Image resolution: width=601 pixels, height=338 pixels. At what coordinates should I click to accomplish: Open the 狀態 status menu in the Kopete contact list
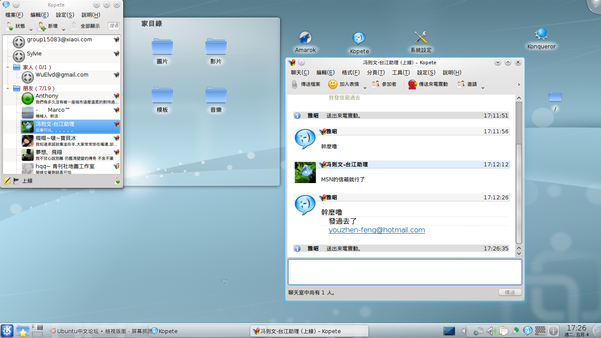pyautogui.click(x=15, y=26)
